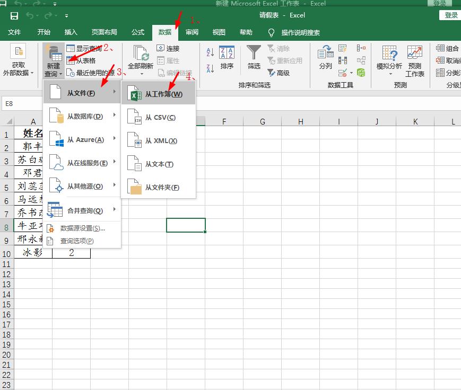Switch to the 插入 tab

point(71,32)
